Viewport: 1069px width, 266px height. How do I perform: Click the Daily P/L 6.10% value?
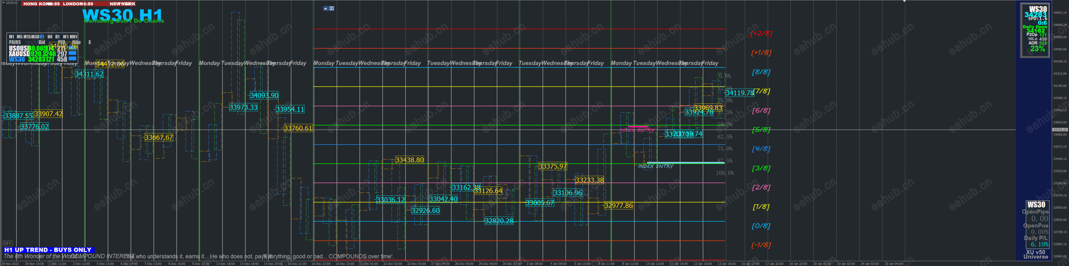click(x=1039, y=245)
